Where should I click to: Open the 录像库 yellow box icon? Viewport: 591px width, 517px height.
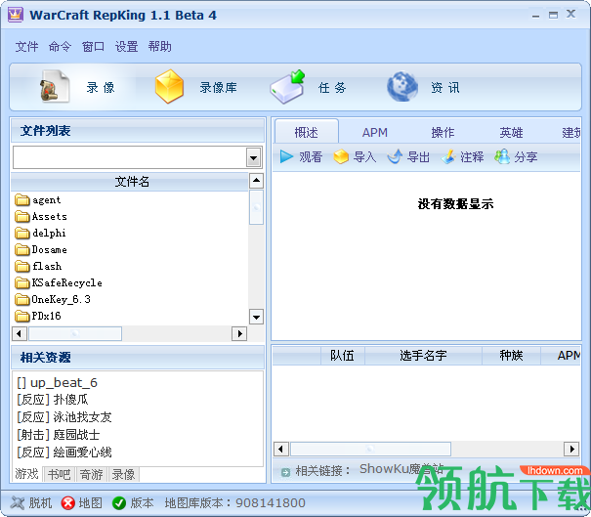[x=169, y=86]
